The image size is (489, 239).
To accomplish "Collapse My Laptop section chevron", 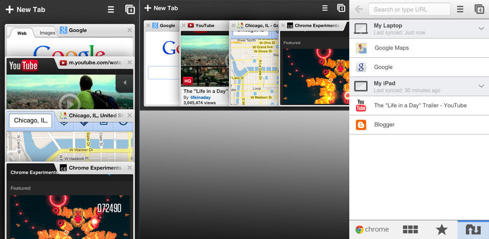I will pyautogui.click(x=481, y=29).
